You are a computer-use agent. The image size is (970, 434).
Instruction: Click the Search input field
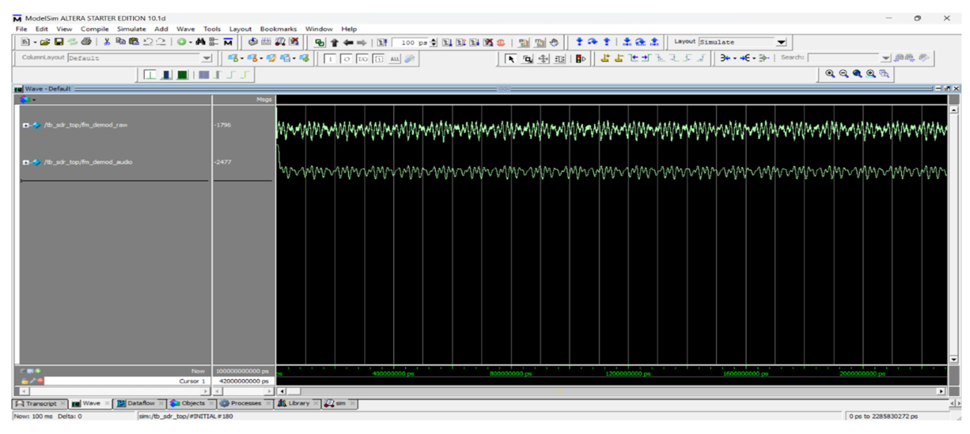tap(843, 58)
